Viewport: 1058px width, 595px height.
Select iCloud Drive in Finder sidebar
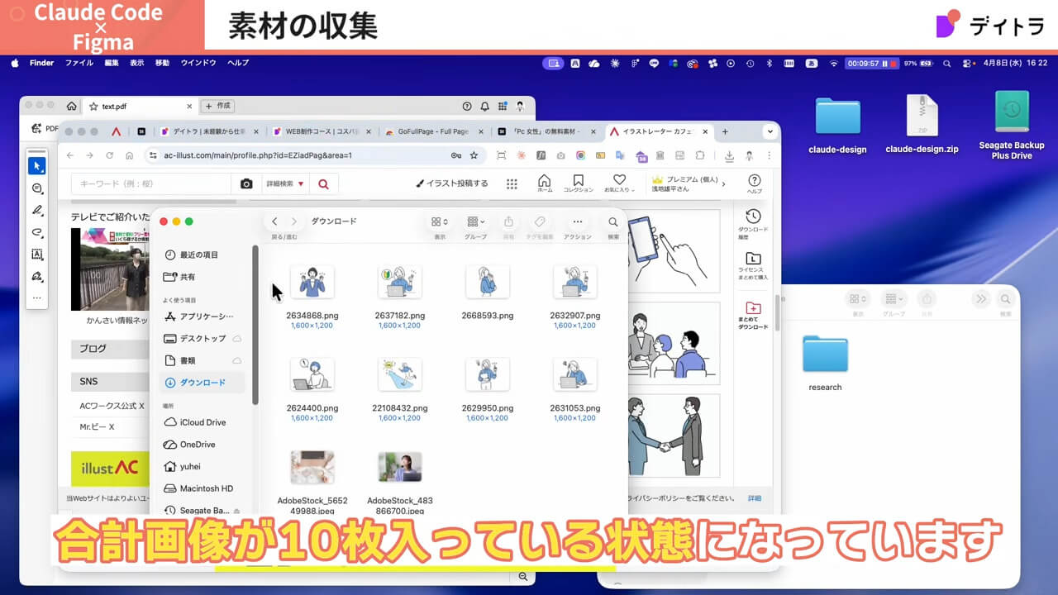point(203,422)
